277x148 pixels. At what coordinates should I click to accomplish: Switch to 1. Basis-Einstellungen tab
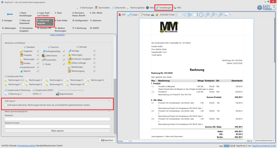click(26, 14)
